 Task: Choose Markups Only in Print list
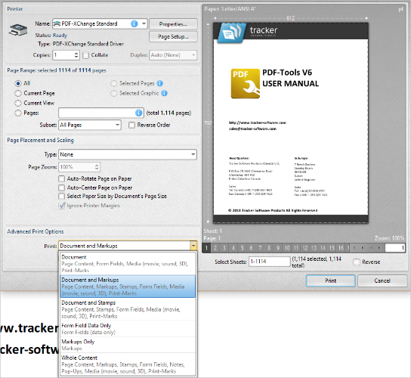[128, 345]
